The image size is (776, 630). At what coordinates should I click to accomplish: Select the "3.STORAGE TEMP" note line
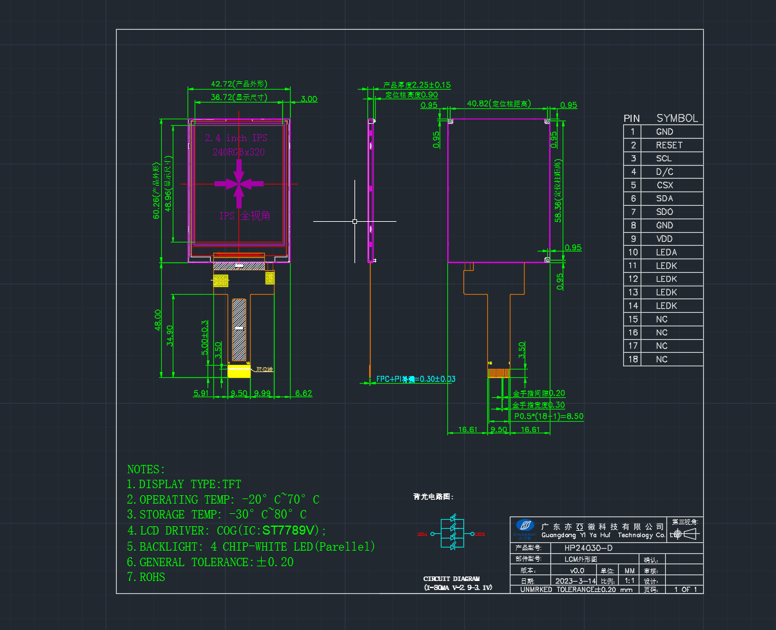click(217, 515)
